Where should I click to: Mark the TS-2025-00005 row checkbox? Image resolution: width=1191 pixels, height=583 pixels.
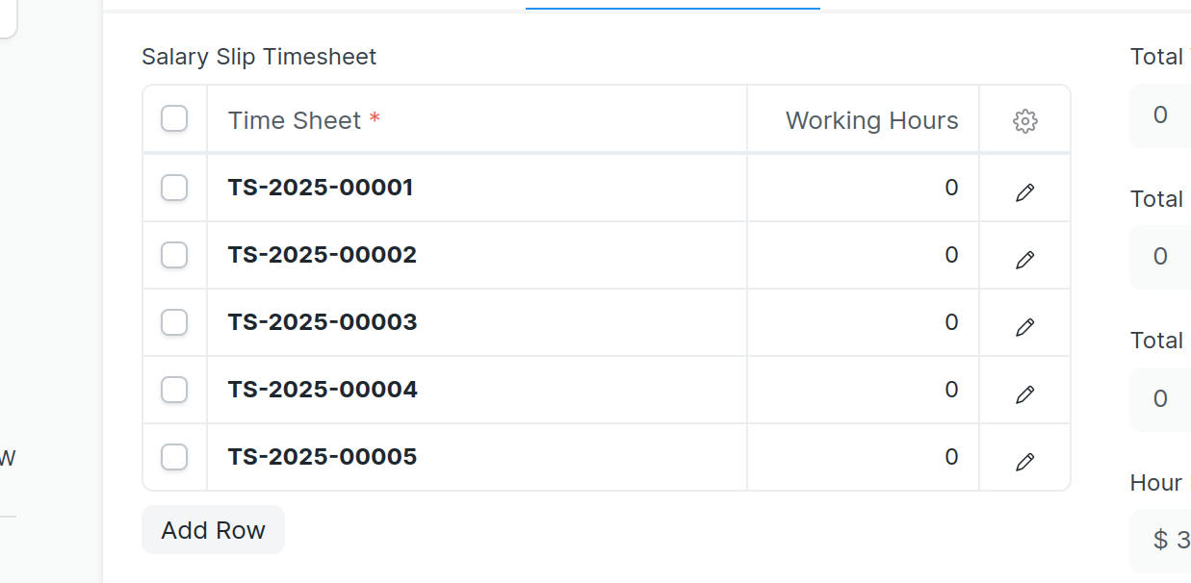coord(174,457)
